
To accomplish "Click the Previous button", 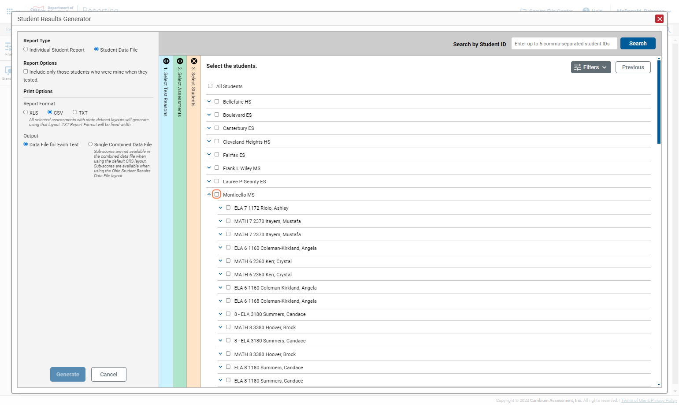I will (633, 67).
